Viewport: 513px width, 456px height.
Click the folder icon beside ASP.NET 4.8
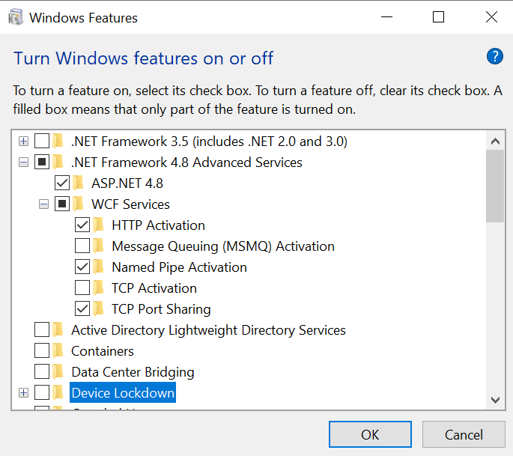[79, 183]
